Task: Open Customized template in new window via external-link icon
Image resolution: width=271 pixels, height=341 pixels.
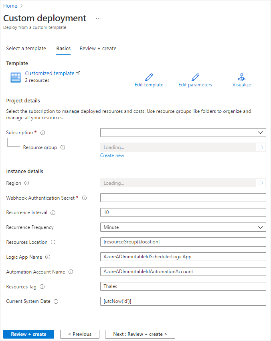Action: coord(77,73)
